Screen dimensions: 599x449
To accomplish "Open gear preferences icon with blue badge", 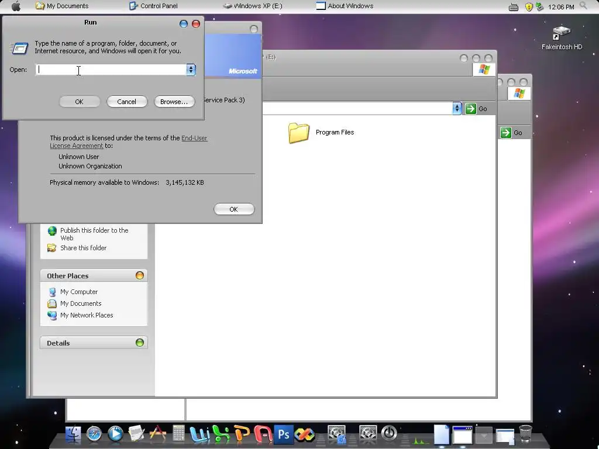I will pos(336,434).
